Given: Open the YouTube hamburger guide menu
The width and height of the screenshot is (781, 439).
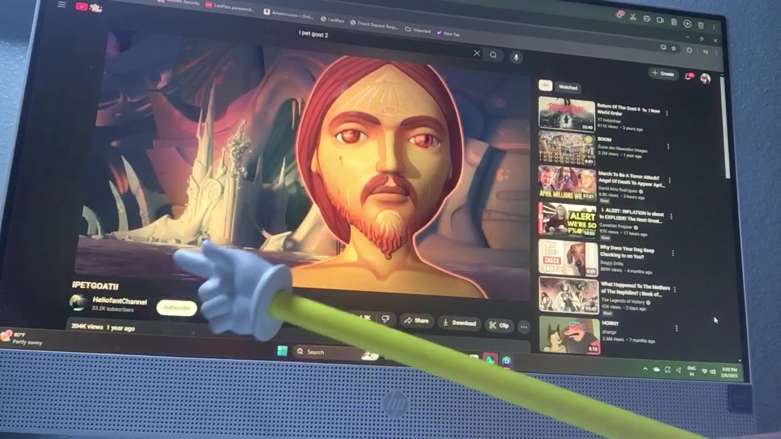Looking at the screenshot, I should coord(61,5).
